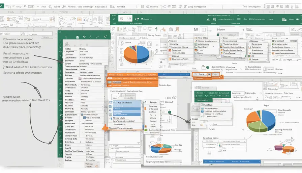Toggle the checkbox in the left spreadsheet list
The height and width of the screenshot is (173, 302).
click(80, 78)
